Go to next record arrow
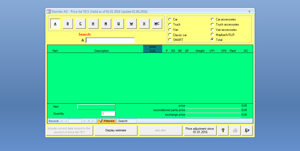 coord(84,121)
